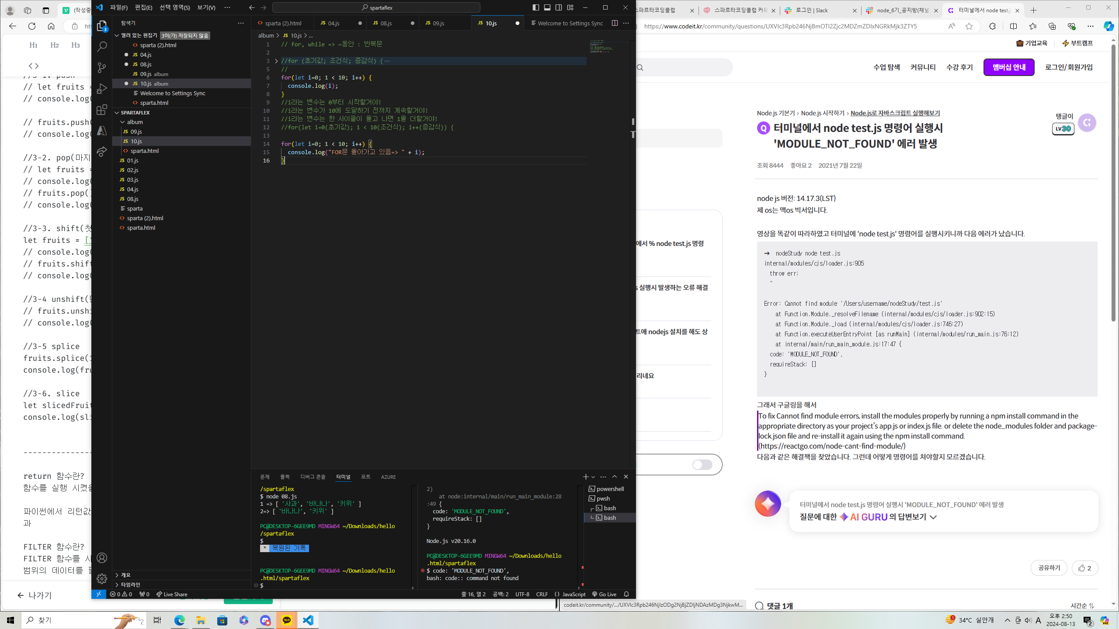Go back in VS Code navigation

[252, 7]
